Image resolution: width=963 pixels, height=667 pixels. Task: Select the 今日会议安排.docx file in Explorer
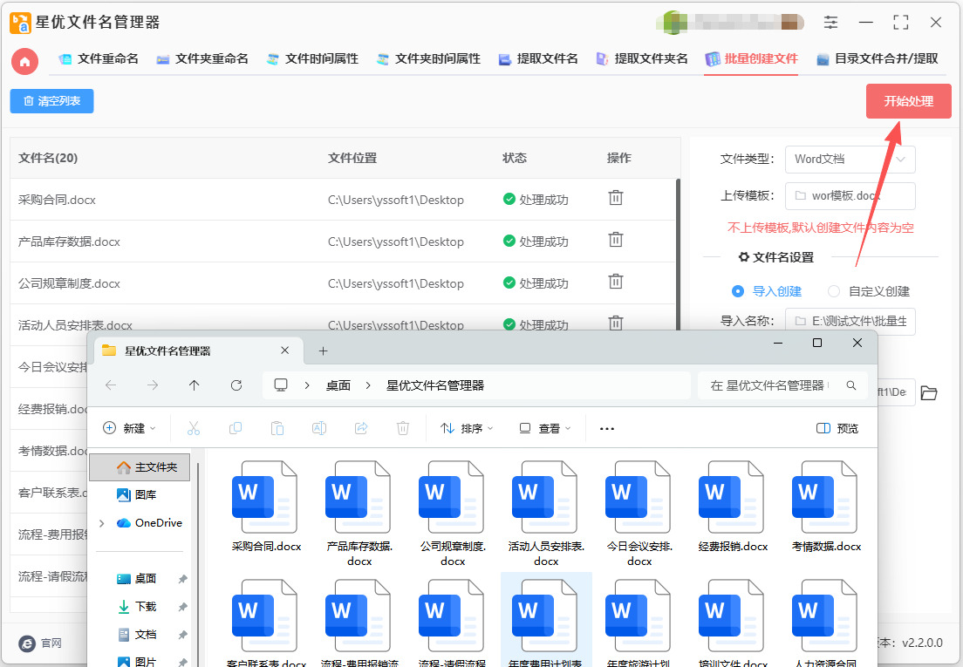[639, 514]
